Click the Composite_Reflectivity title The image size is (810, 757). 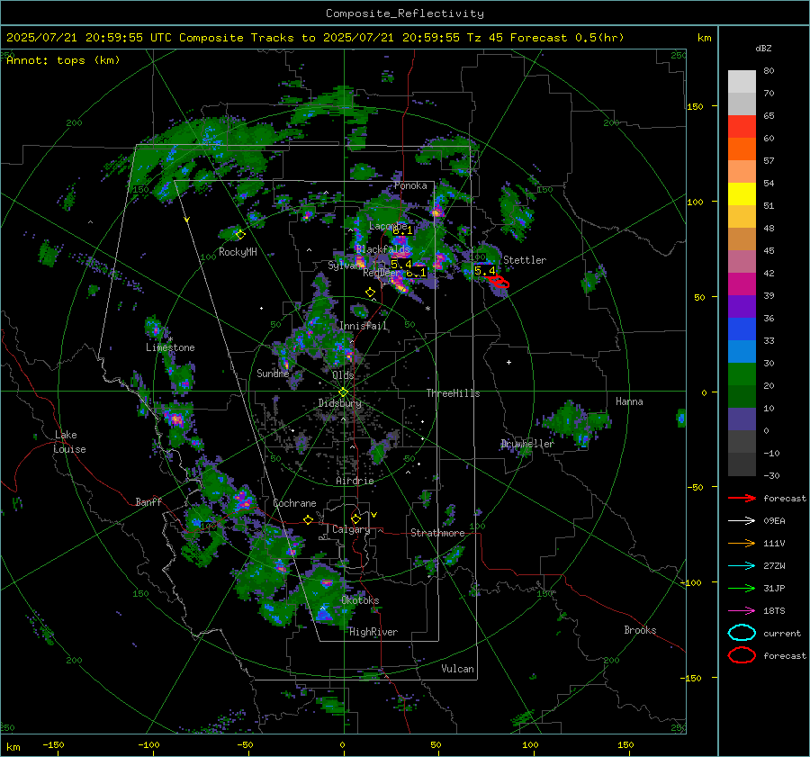(x=405, y=14)
